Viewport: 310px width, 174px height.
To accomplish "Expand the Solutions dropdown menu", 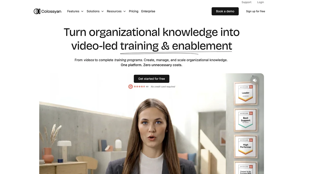I will [95, 11].
